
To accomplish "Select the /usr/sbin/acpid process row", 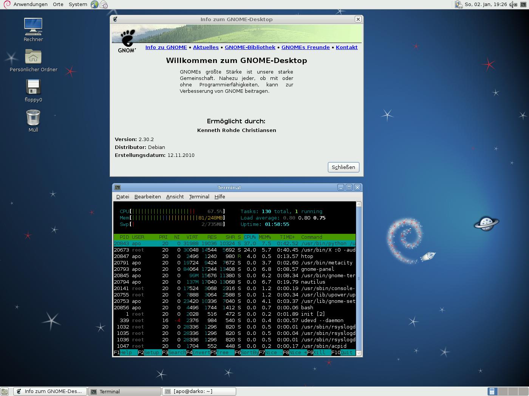I will [x=235, y=346].
